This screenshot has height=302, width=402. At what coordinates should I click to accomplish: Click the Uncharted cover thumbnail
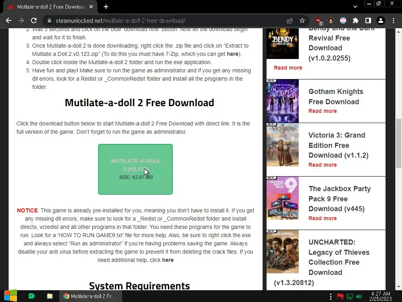(283, 252)
